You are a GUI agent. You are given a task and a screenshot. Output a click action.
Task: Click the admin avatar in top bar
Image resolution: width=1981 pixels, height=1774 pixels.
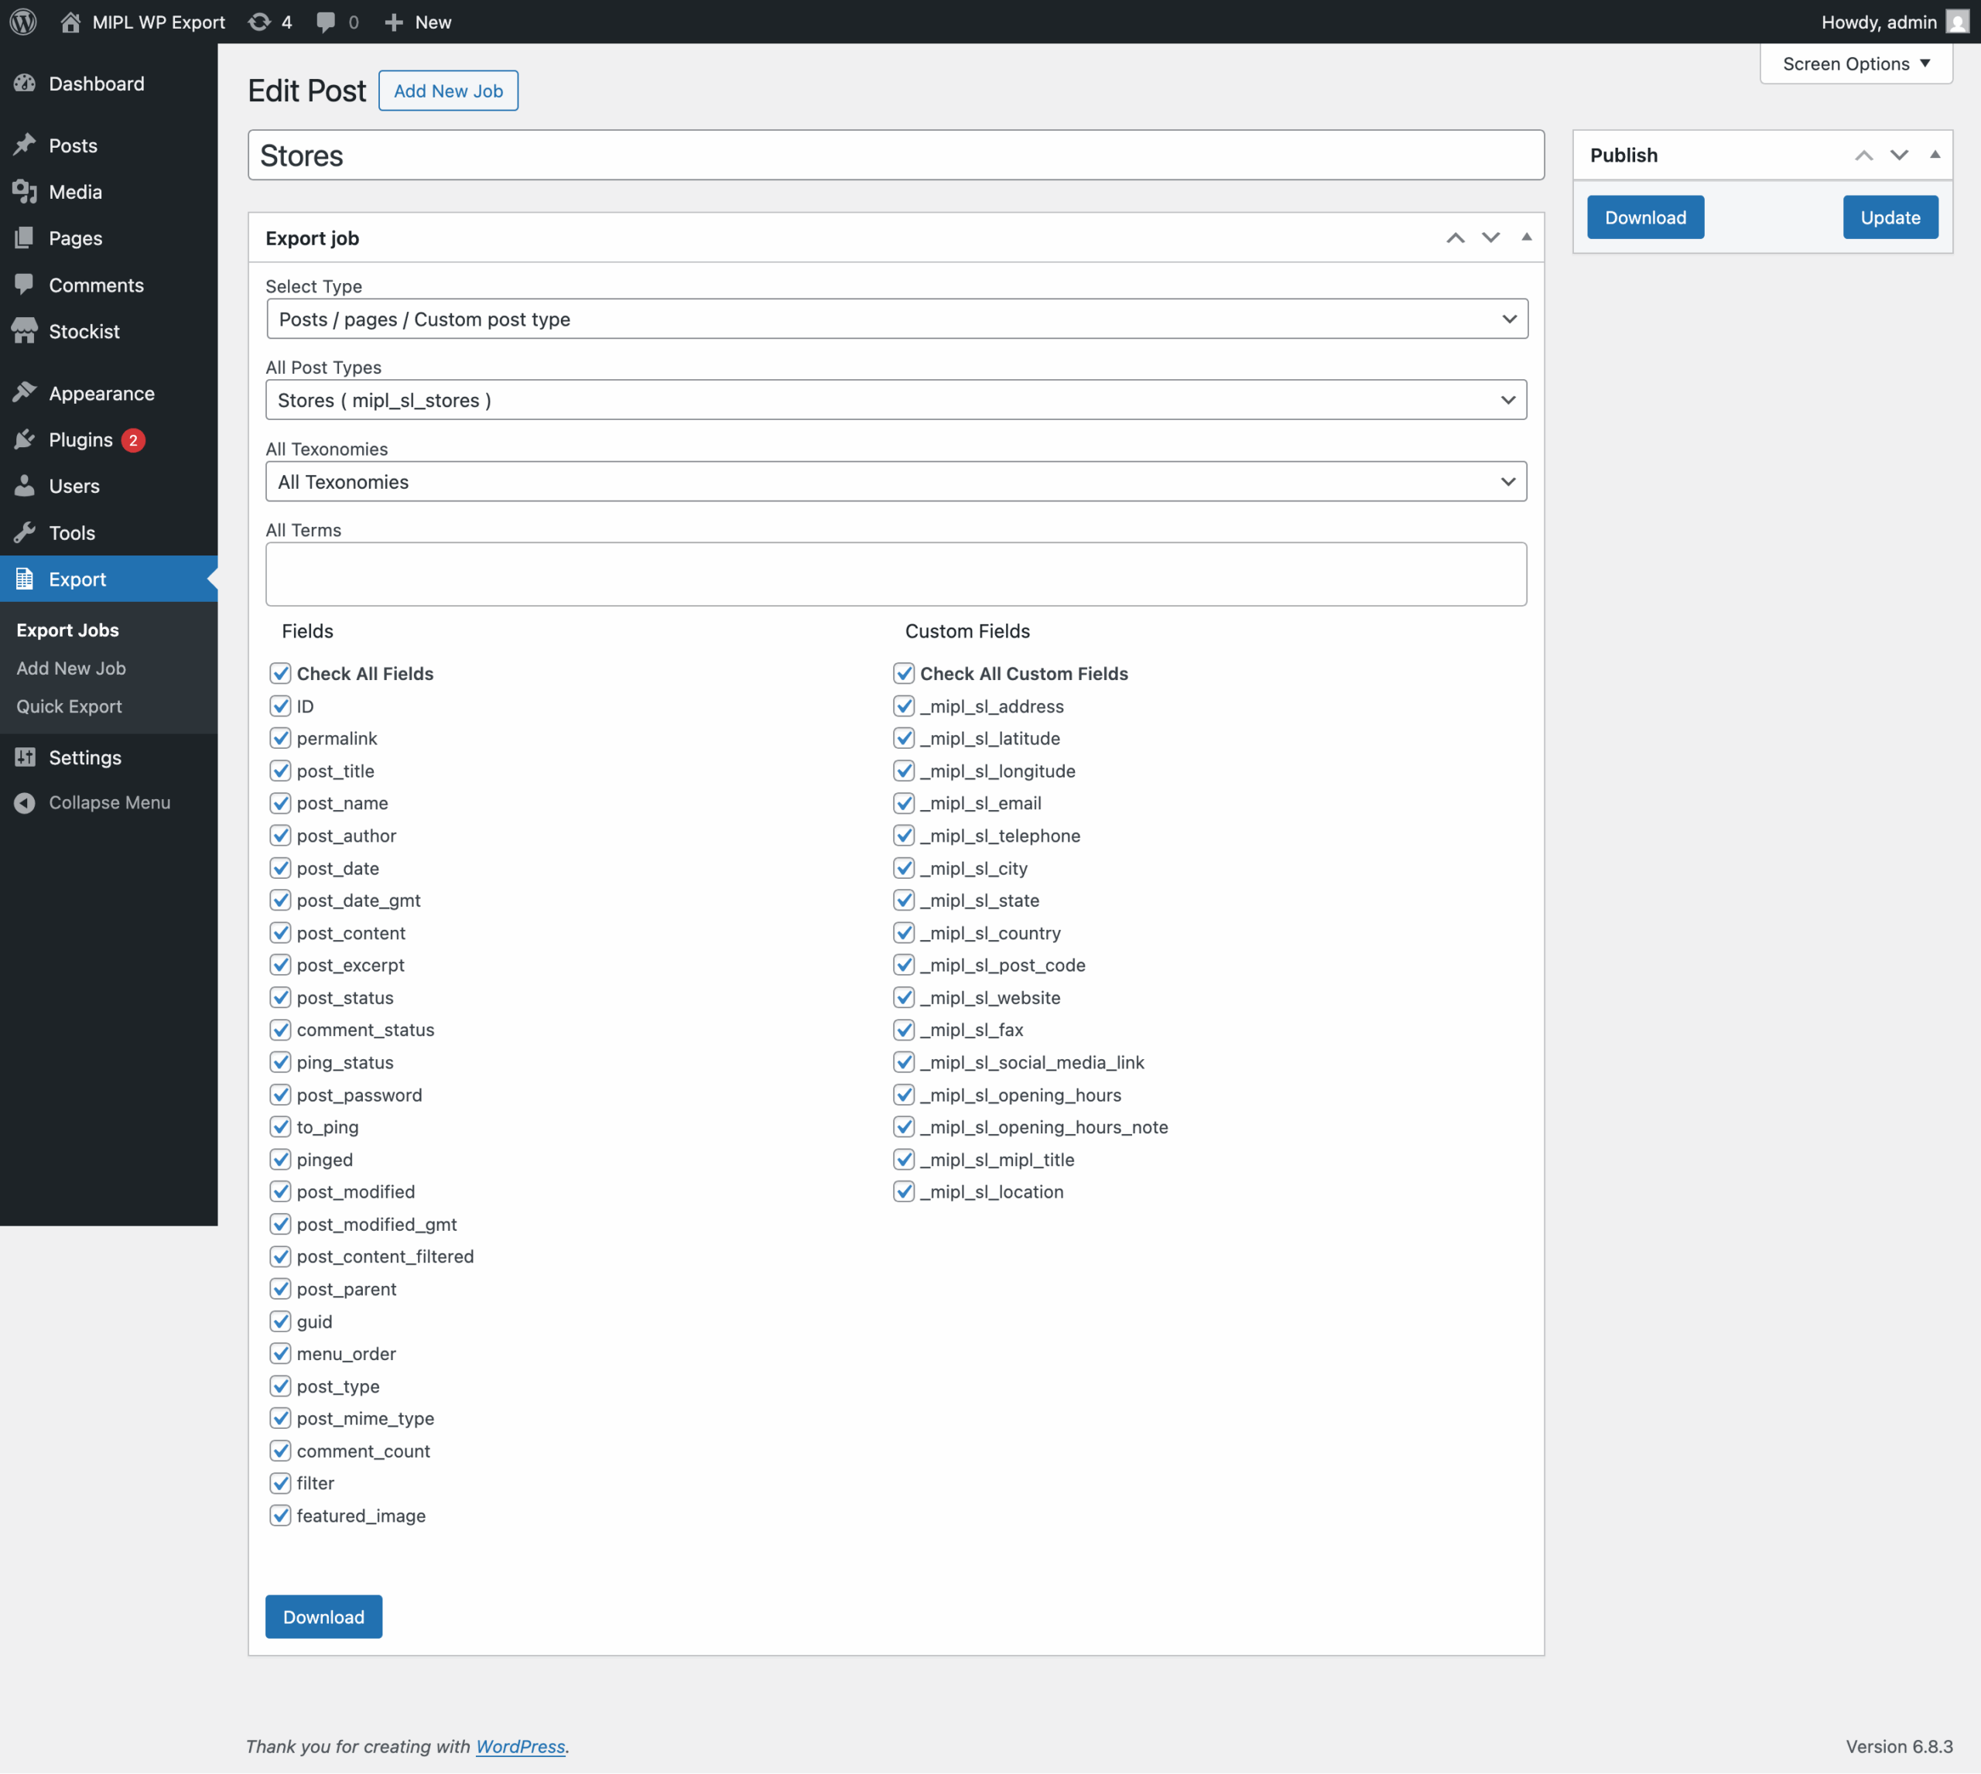coord(1957,22)
